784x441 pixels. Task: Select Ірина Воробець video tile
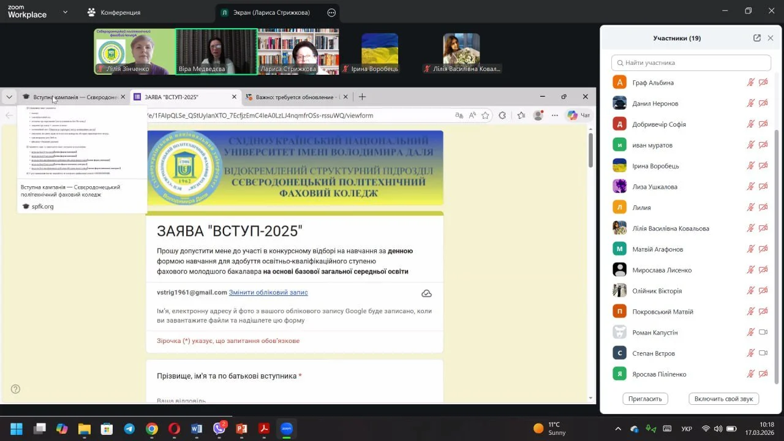379,51
